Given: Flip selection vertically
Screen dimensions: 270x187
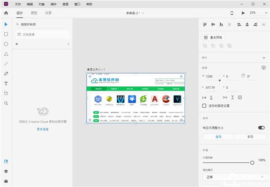Looking at the screenshot, I should tap(211, 97).
